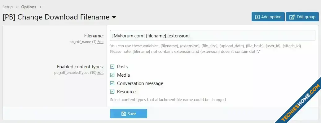Open the group title dropdown arrow
The image size is (321, 123).
(x=114, y=17)
